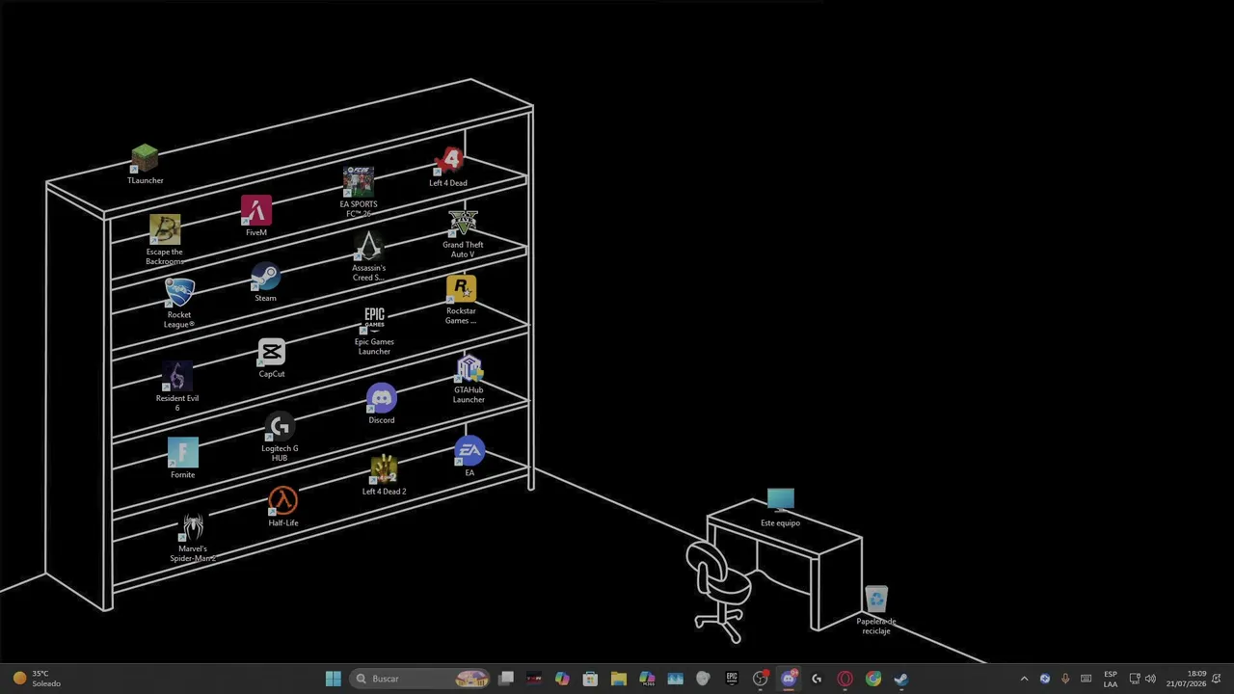Select the Steam shortcut on the desktop shelf
Screen dimensions: 1234x694
[265, 283]
